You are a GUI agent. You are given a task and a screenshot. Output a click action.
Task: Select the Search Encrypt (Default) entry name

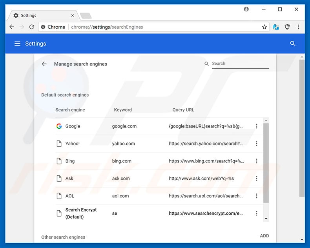click(x=81, y=213)
